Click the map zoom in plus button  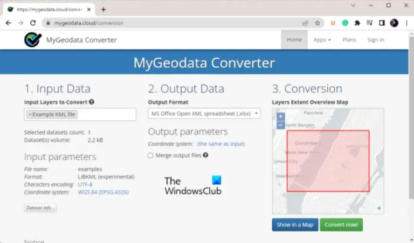click(280, 116)
